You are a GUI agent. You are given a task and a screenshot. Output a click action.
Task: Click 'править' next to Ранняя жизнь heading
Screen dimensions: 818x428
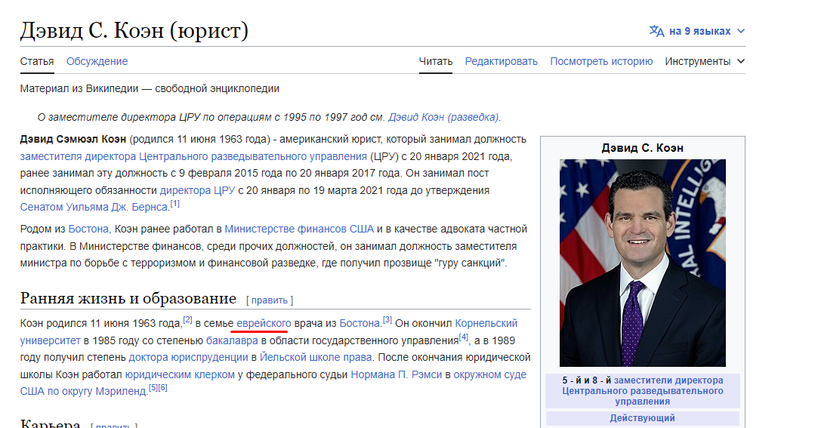[x=270, y=300]
